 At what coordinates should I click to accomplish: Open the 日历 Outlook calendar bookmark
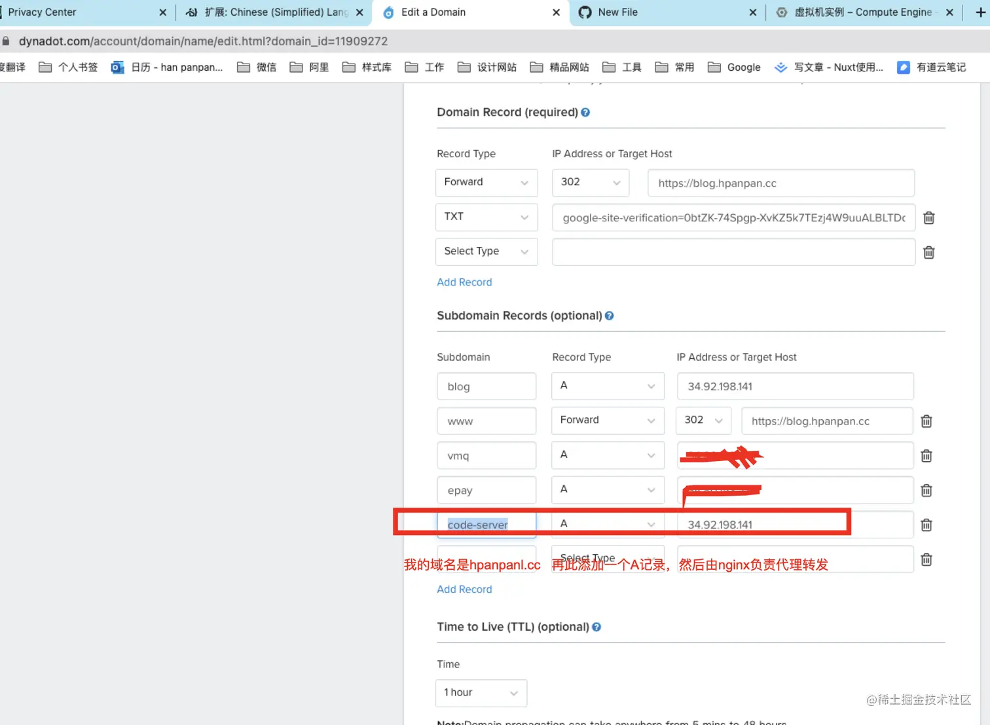[167, 67]
